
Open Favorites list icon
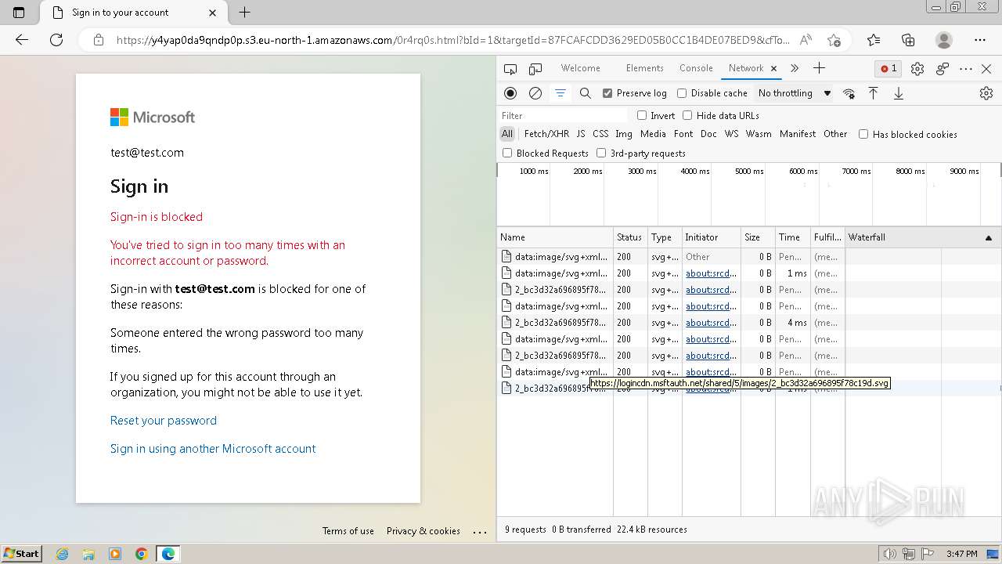[x=874, y=40]
